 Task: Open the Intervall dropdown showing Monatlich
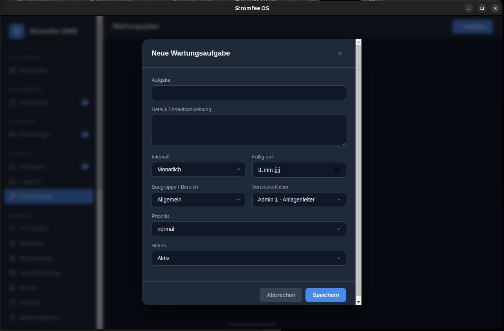tap(199, 169)
